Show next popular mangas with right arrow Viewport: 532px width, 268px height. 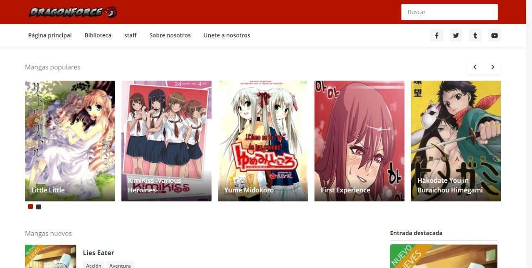(493, 67)
